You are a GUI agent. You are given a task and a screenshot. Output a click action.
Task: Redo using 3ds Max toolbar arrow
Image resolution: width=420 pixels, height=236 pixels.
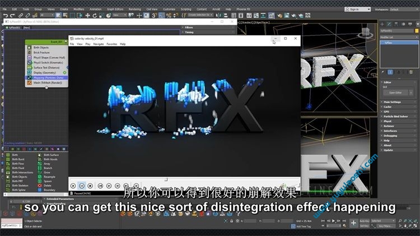tap(12, 16)
